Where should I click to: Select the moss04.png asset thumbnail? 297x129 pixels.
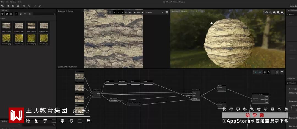44,38
